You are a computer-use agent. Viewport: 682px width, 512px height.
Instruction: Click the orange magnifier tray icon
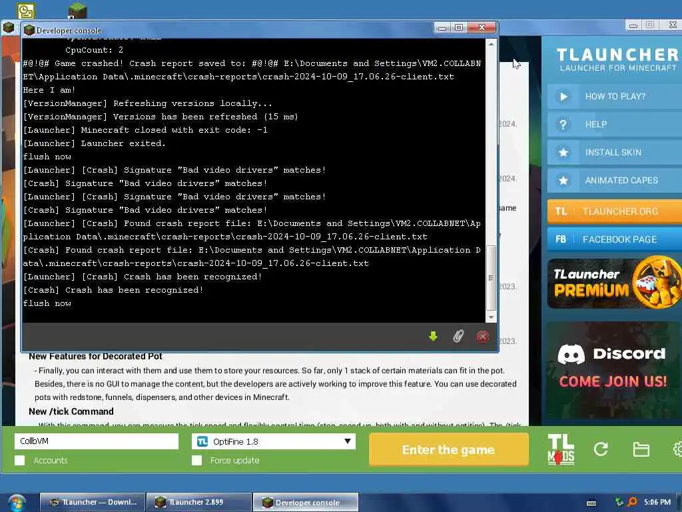[x=632, y=502]
